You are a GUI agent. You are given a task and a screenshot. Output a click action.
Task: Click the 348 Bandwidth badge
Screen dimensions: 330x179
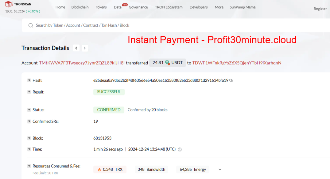[151, 170]
